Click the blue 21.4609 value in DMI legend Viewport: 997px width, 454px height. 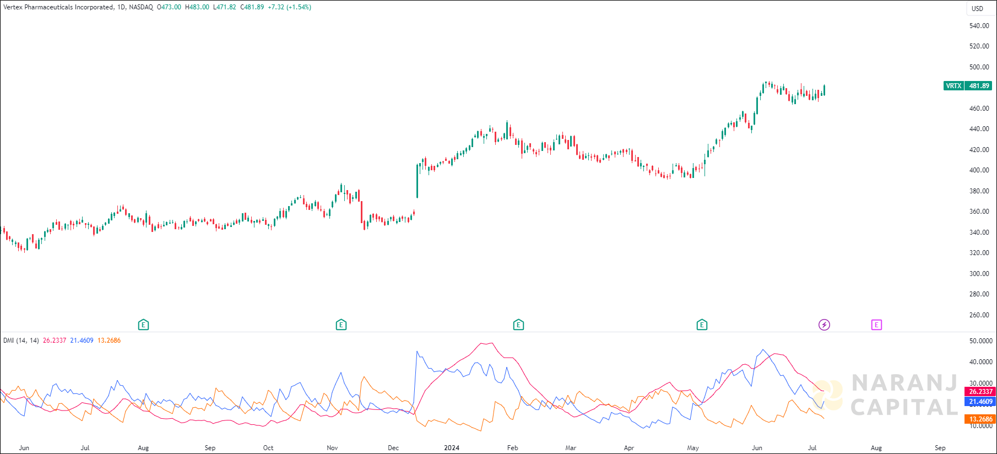82,340
